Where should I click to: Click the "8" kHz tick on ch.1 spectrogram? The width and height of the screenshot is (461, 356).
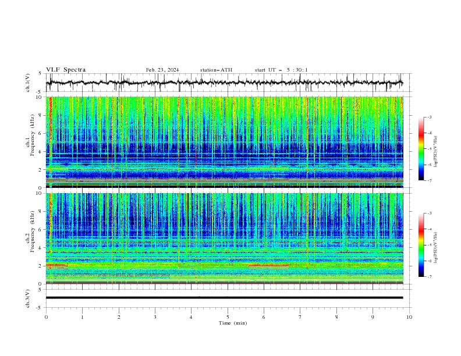[41, 115]
